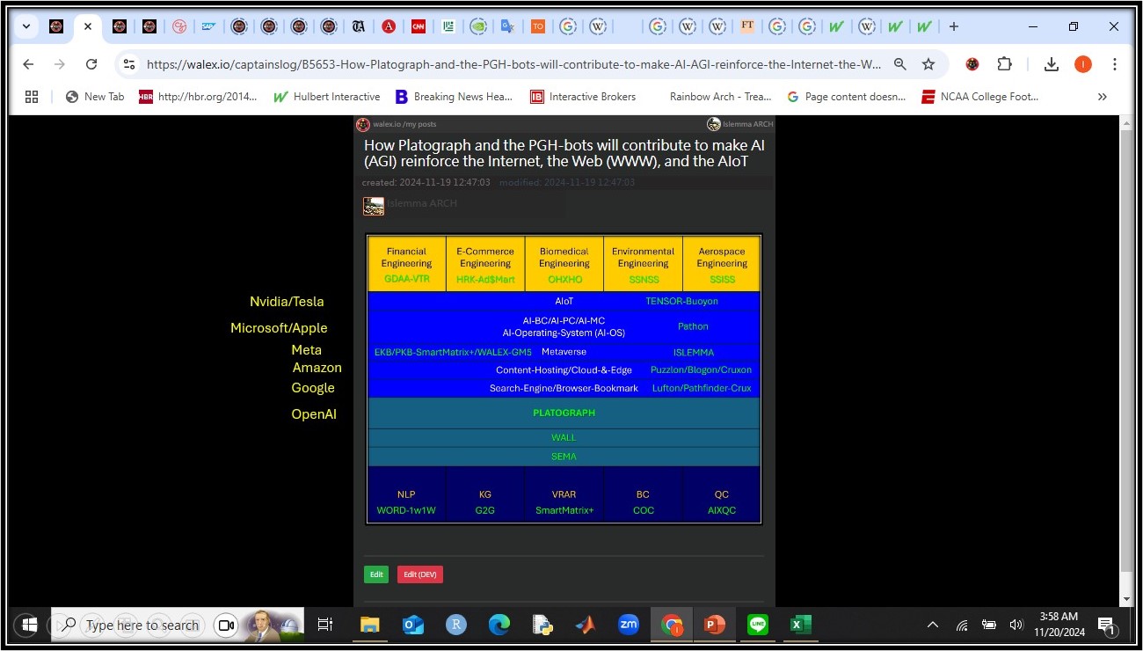
Task: Reload the page with the refresh icon
Action: point(91,64)
